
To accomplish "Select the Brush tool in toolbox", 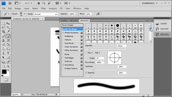I will click(x=8, y=36).
